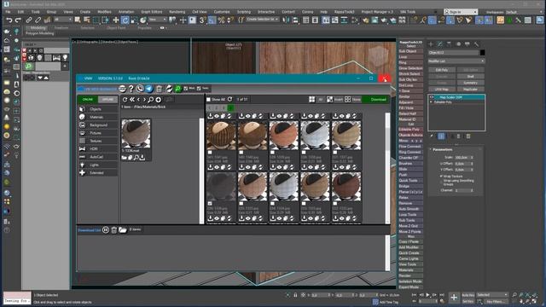Expand the Editable Poly stack entry
This screenshot has height=307, width=546.
(x=432, y=102)
